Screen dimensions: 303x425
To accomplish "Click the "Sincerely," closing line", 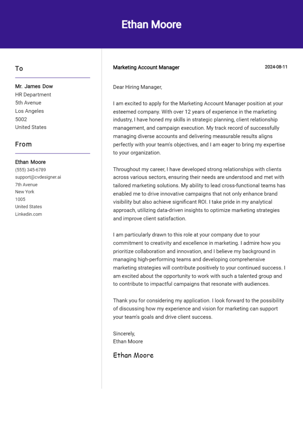I will (x=124, y=333).
